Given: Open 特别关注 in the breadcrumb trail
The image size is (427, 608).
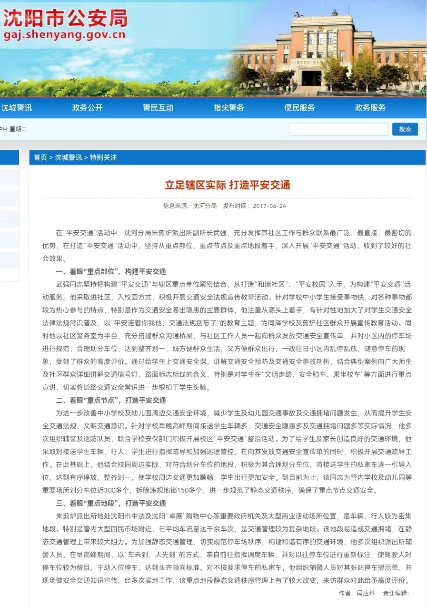Looking at the screenshot, I should tap(103, 157).
